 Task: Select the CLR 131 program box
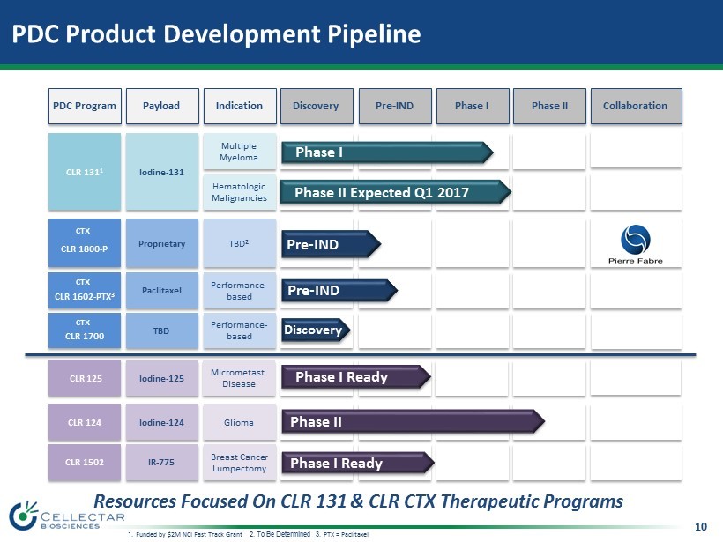85,171
